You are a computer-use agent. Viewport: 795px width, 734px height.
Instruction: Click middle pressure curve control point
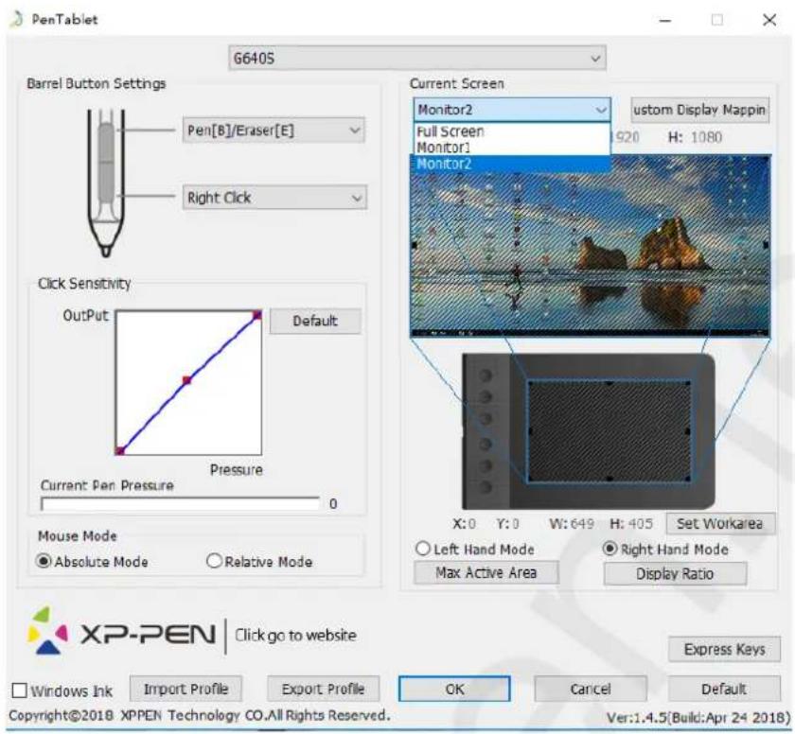click(x=187, y=380)
